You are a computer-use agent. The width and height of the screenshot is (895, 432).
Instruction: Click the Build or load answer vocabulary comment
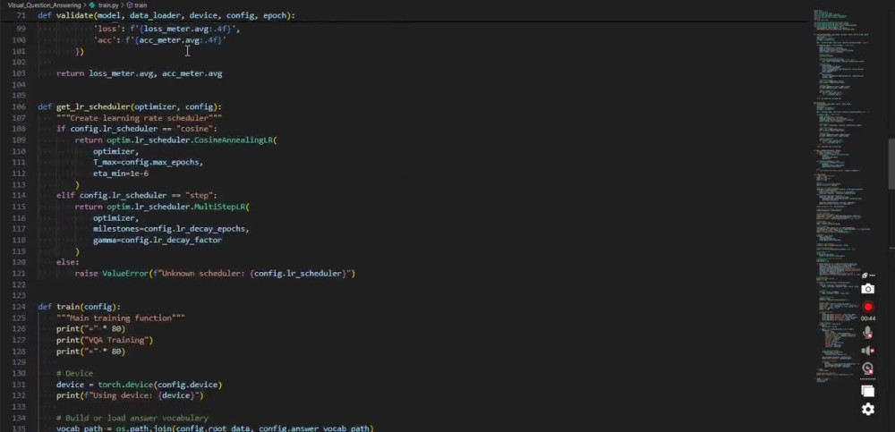[132, 418]
